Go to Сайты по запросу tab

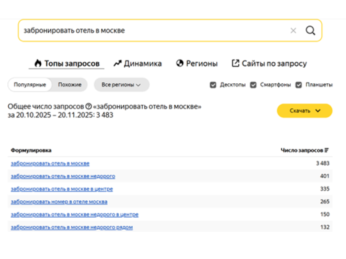pyautogui.click(x=269, y=63)
